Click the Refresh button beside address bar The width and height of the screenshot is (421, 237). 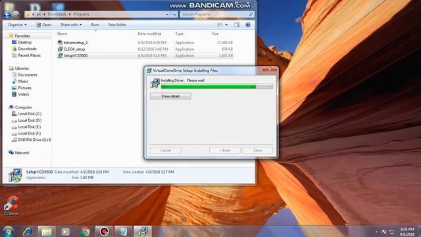click(x=174, y=14)
